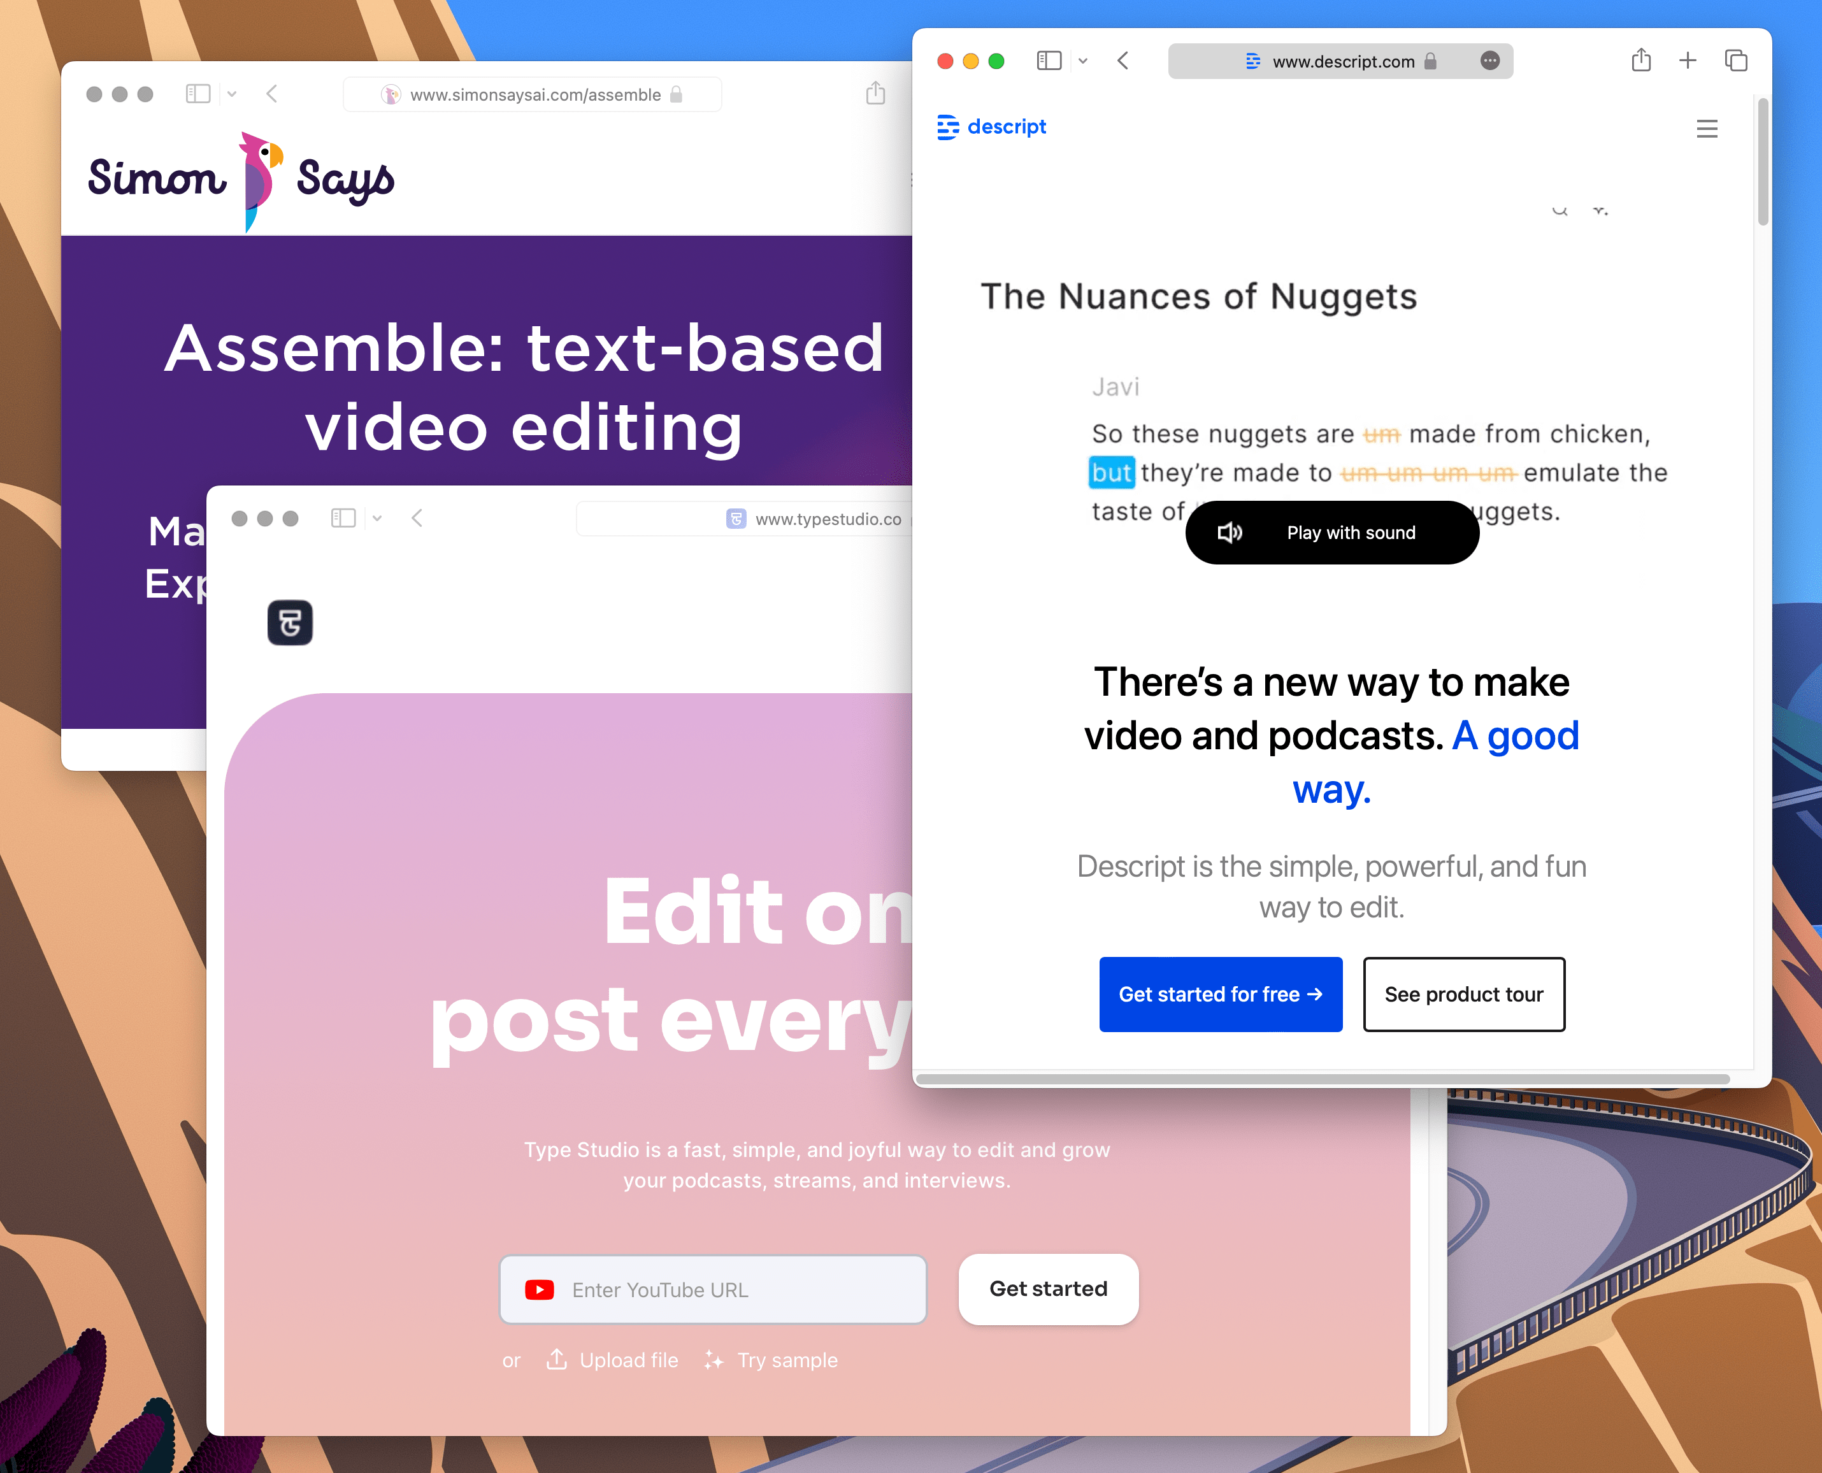Click the Upload file link
The height and width of the screenshot is (1473, 1822).
629,1360
